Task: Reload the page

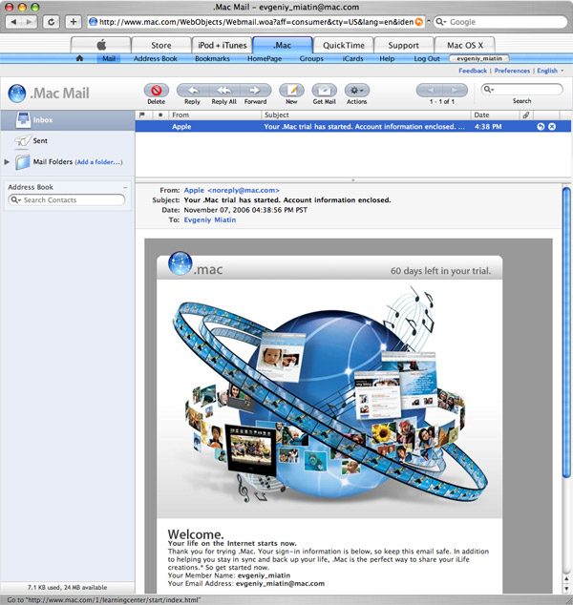Action: (51, 22)
